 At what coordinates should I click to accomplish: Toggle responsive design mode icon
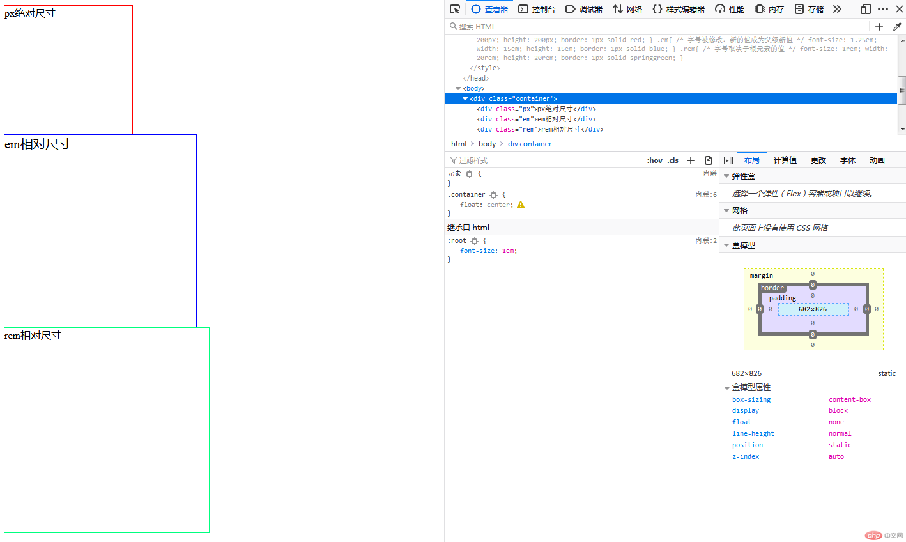866,9
